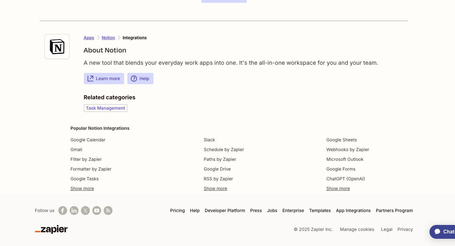Open Zapier's LinkedIn page icon
Screen dimensions: 455x246
tap(74, 210)
